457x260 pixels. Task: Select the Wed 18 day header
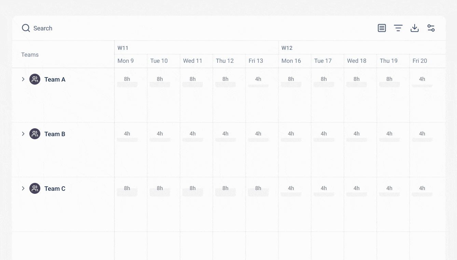point(357,61)
